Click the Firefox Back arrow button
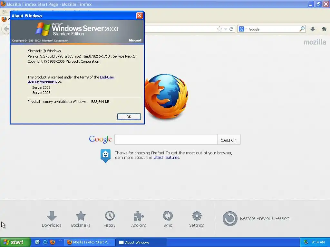Viewport: 330px width, 247px height. (6, 29)
